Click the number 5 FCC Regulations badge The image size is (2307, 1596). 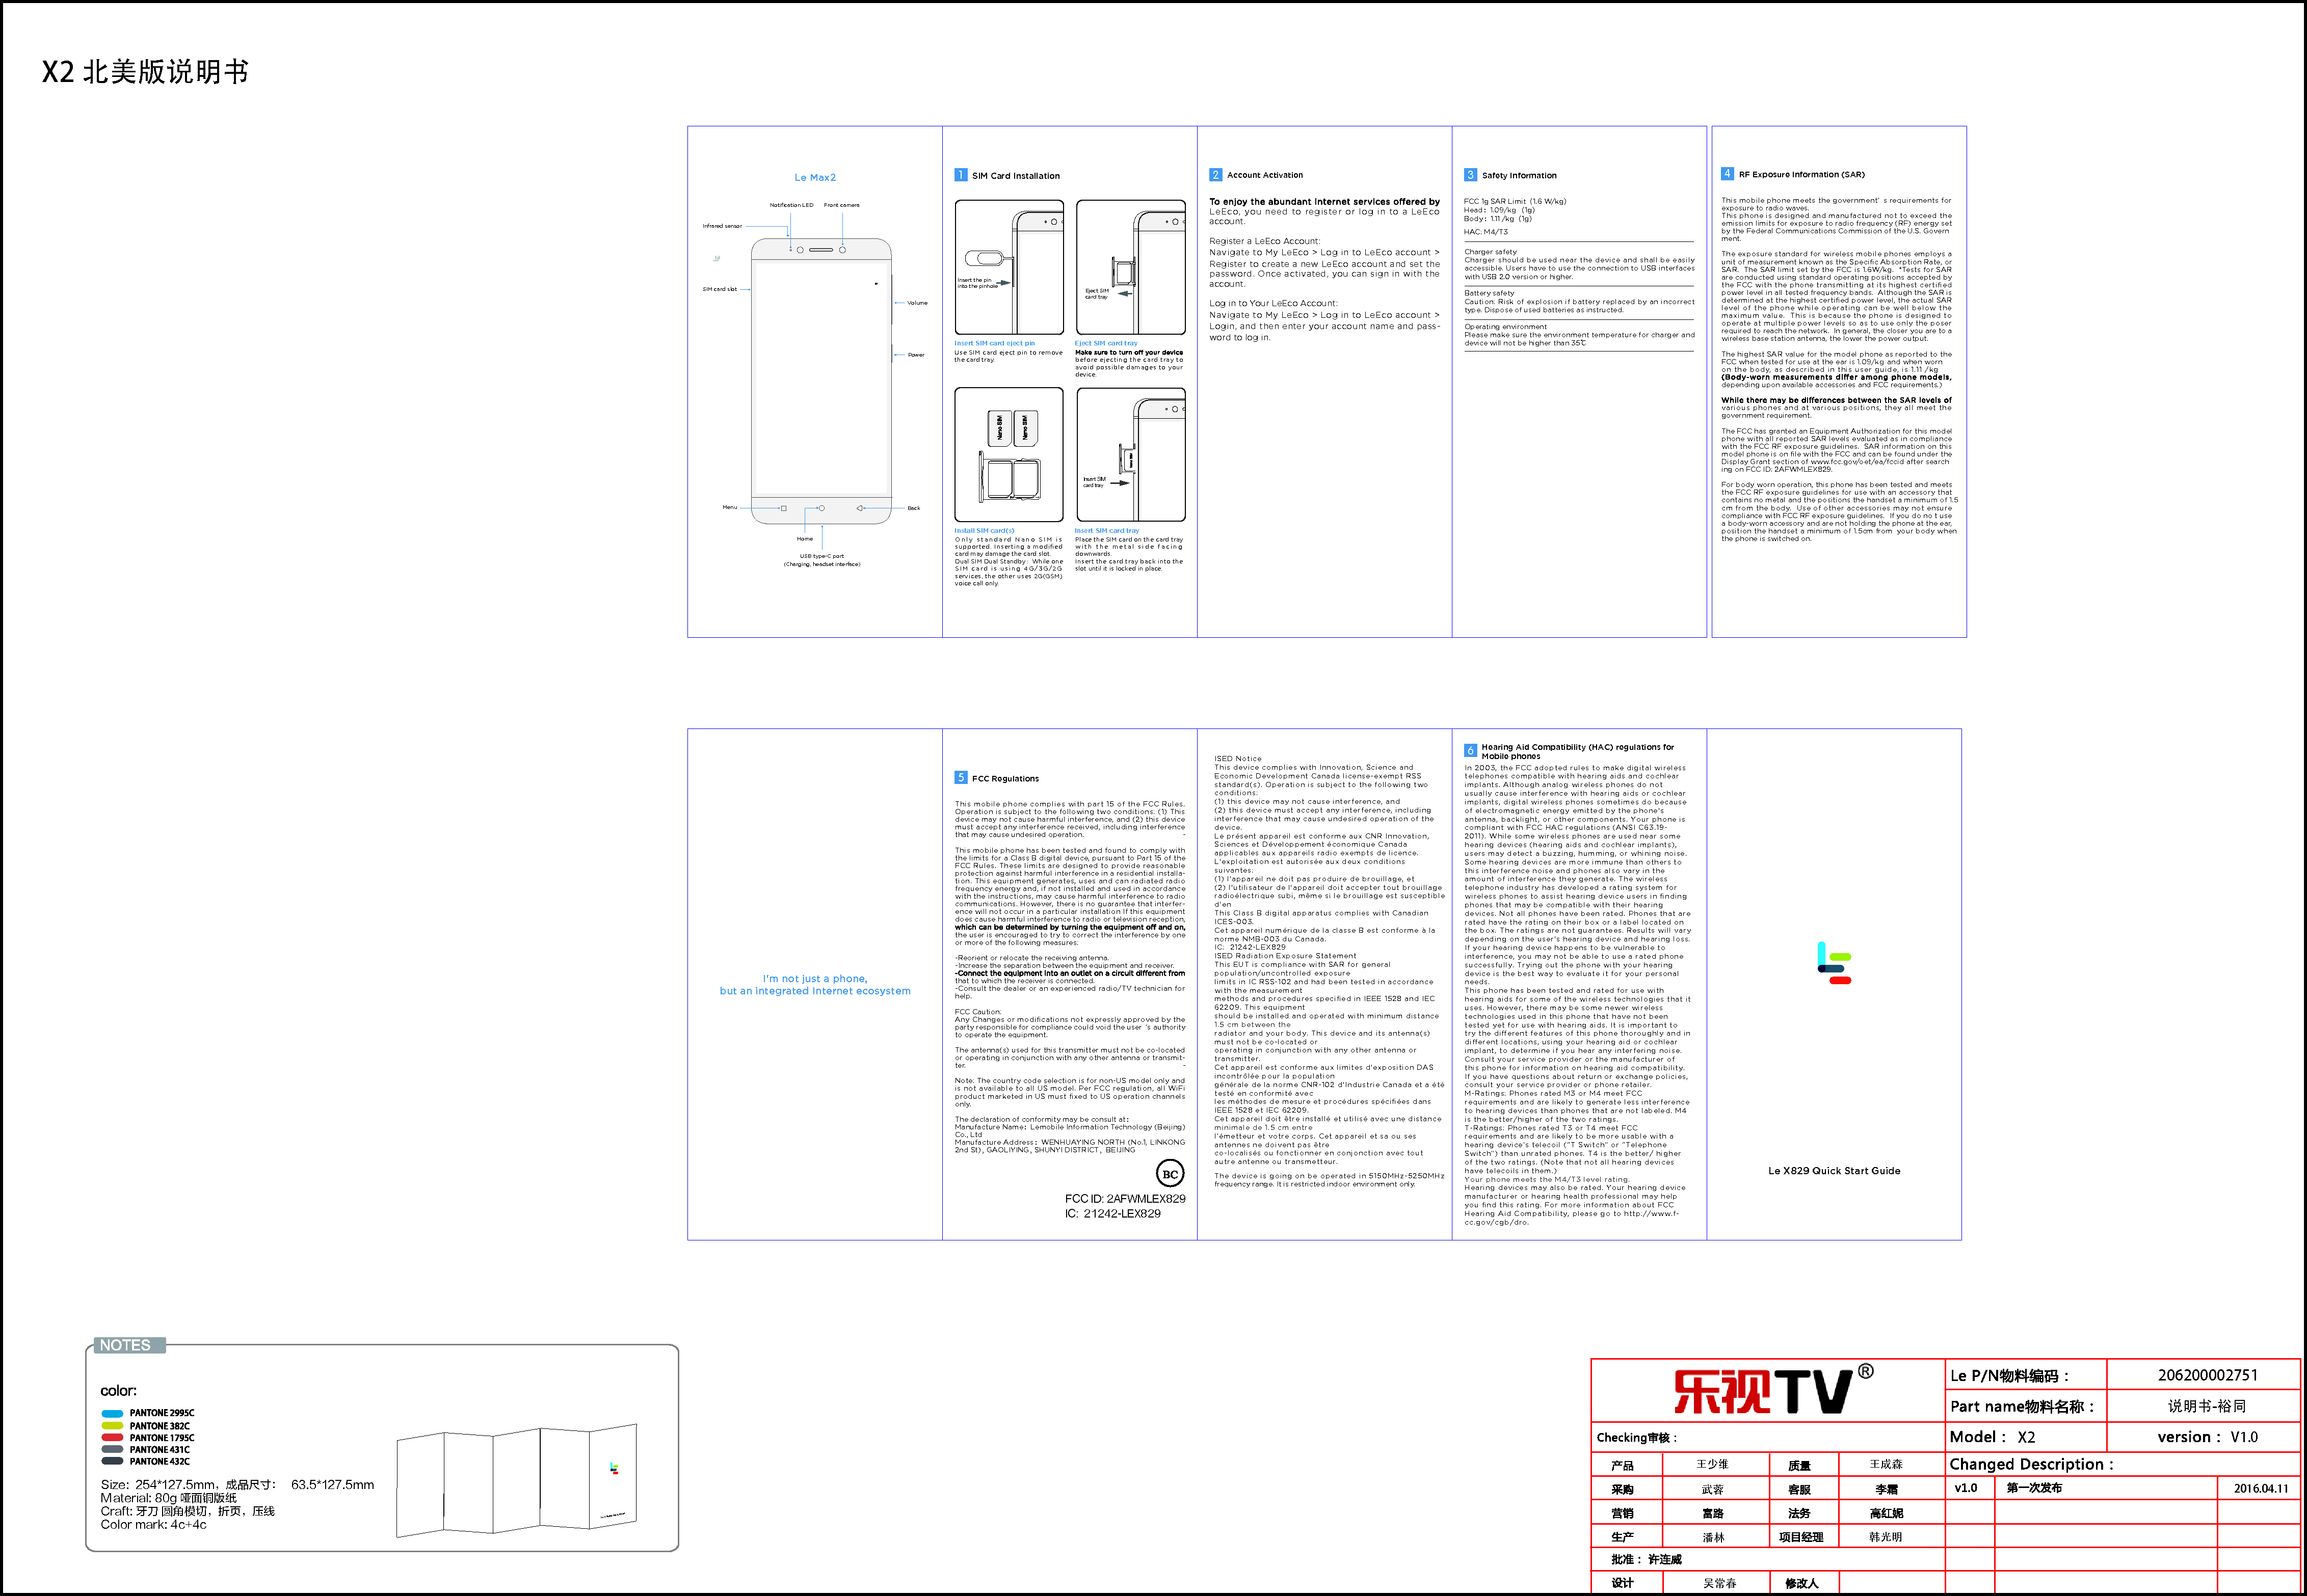tap(961, 778)
